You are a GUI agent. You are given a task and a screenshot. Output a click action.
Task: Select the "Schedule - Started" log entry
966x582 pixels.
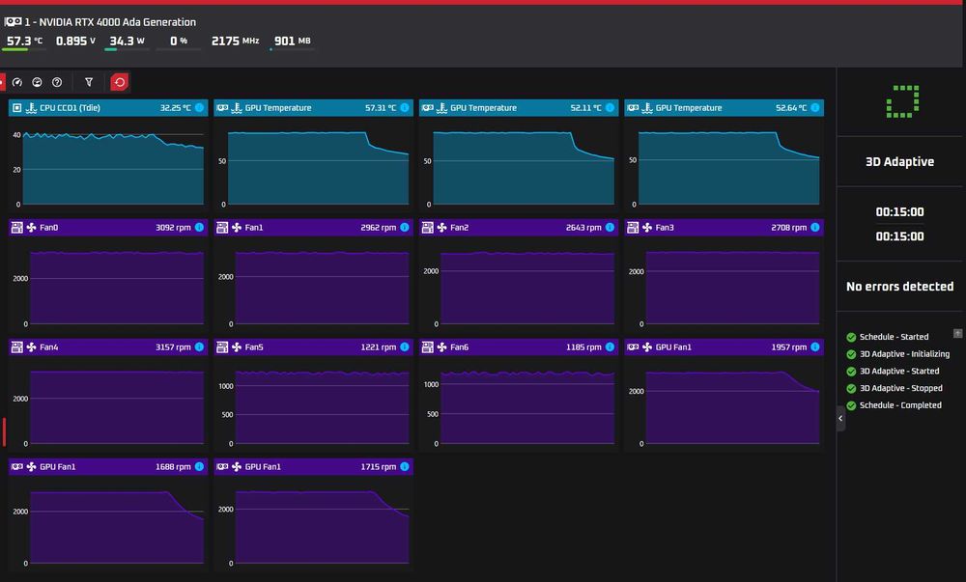click(894, 337)
